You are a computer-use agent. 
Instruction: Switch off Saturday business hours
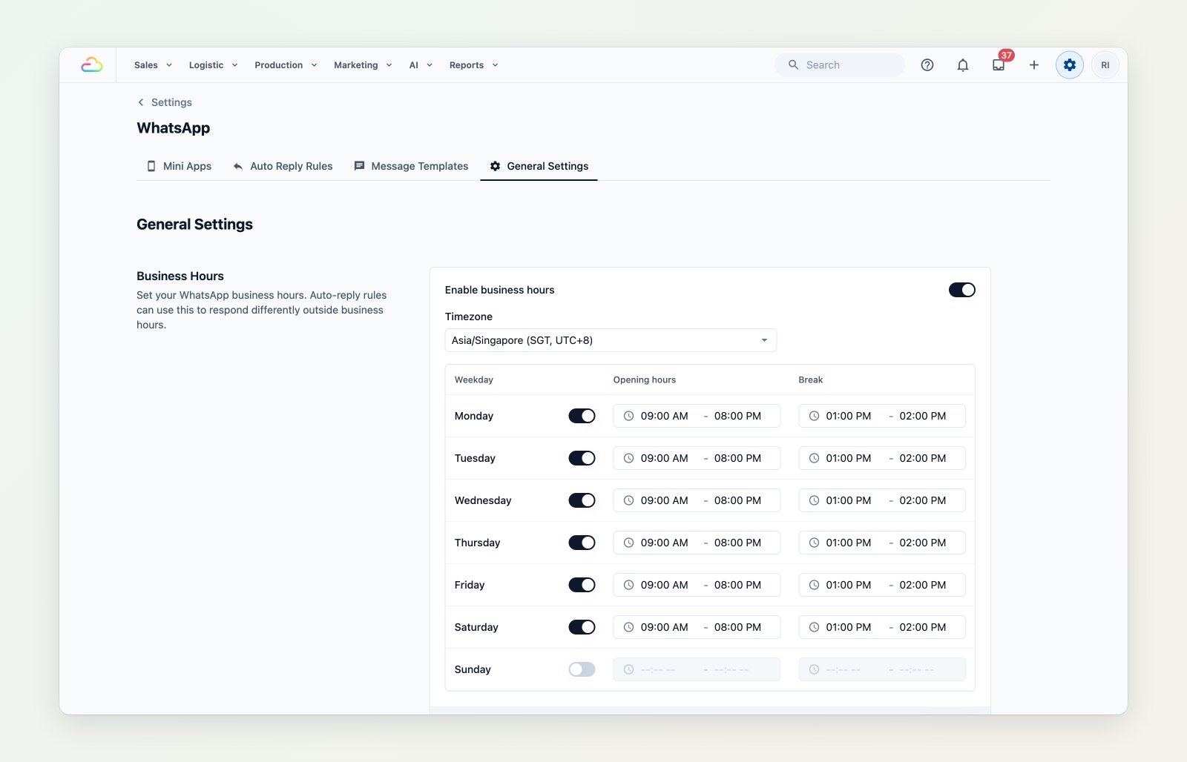click(582, 627)
